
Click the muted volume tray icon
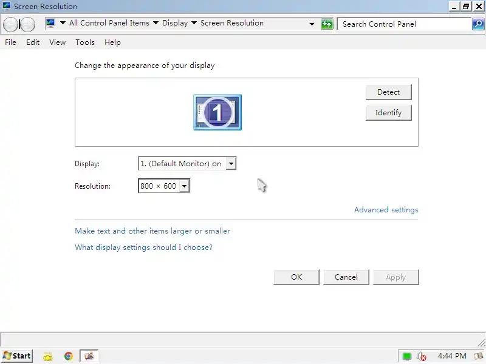pos(421,356)
